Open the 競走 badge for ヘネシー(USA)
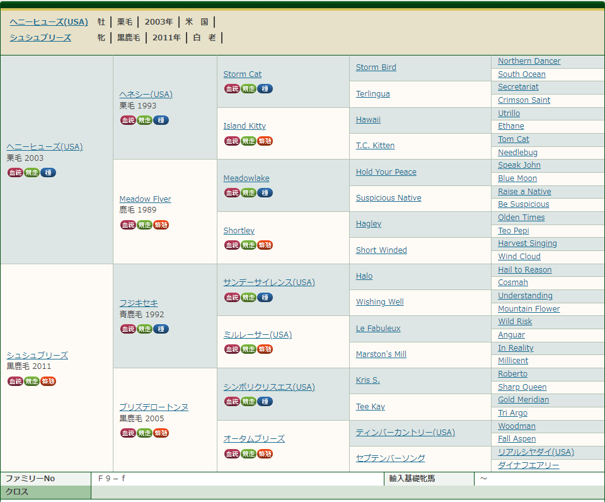Viewport: 605px width, 502px height. pos(145,120)
